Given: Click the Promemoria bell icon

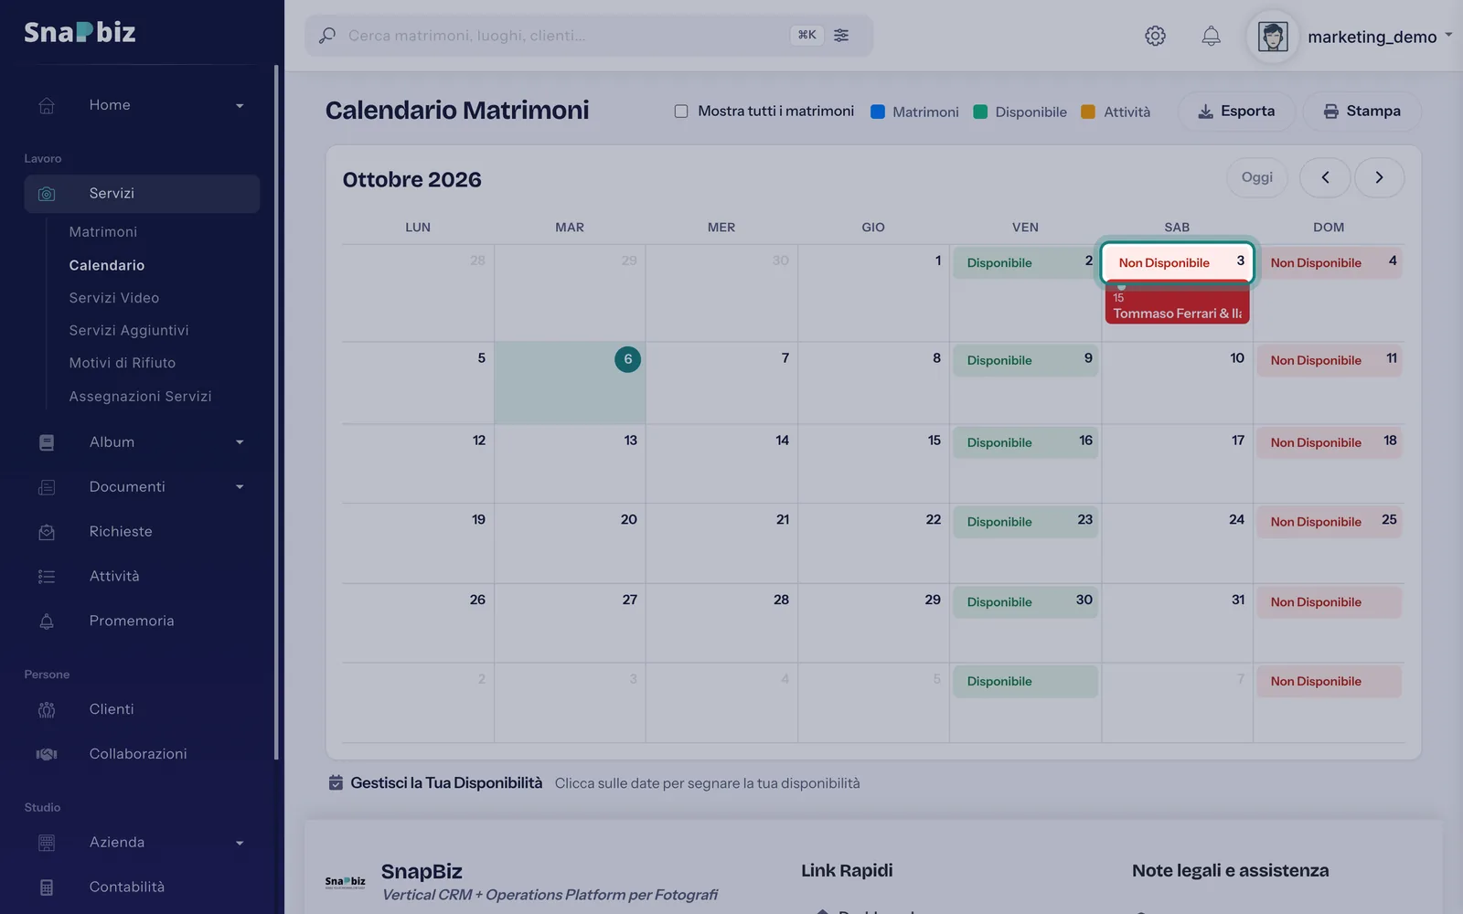Looking at the screenshot, I should [47, 622].
